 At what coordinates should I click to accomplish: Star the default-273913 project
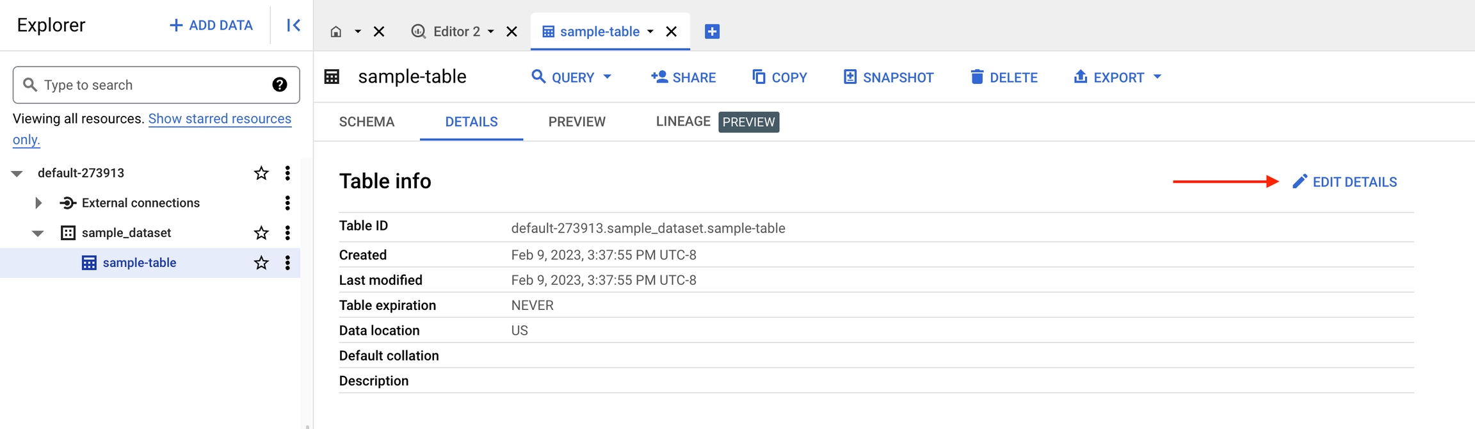[261, 173]
